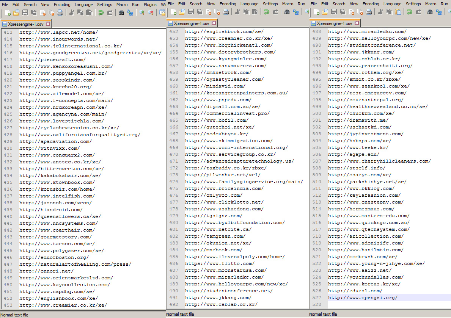The height and width of the screenshot is (318, 451).
Task: Close Xpressengine-1.csv tab in right window
Action: coord(357,23)
